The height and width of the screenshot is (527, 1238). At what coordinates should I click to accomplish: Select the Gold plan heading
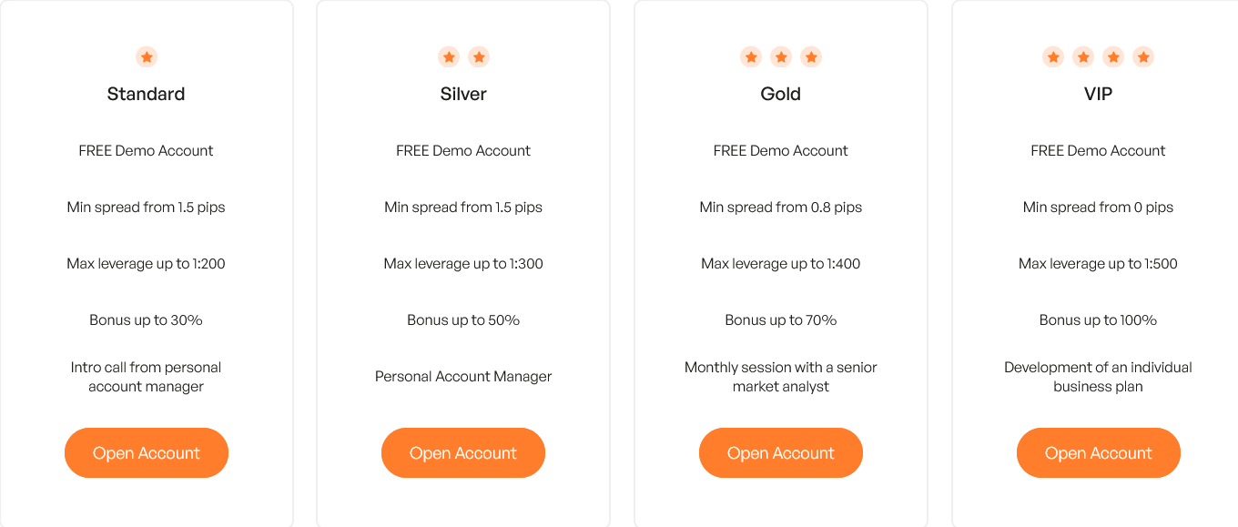click(x=781, y=94)
